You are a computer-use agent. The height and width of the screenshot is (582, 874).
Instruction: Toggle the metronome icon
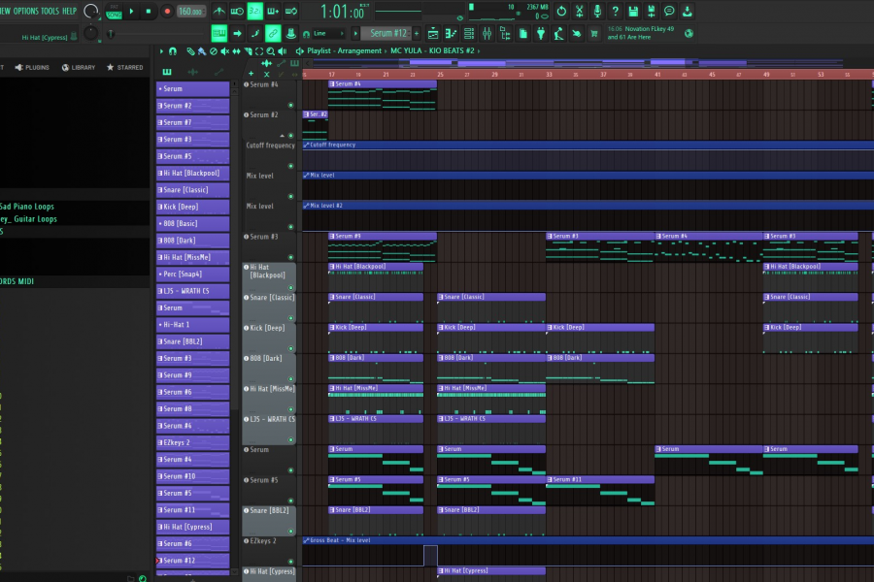[219, 11]
